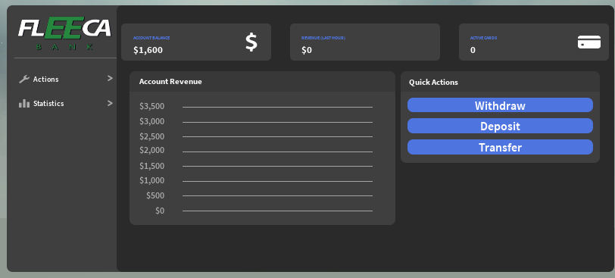
Task: Click the Quick Actions header
Action: (433, 83)
